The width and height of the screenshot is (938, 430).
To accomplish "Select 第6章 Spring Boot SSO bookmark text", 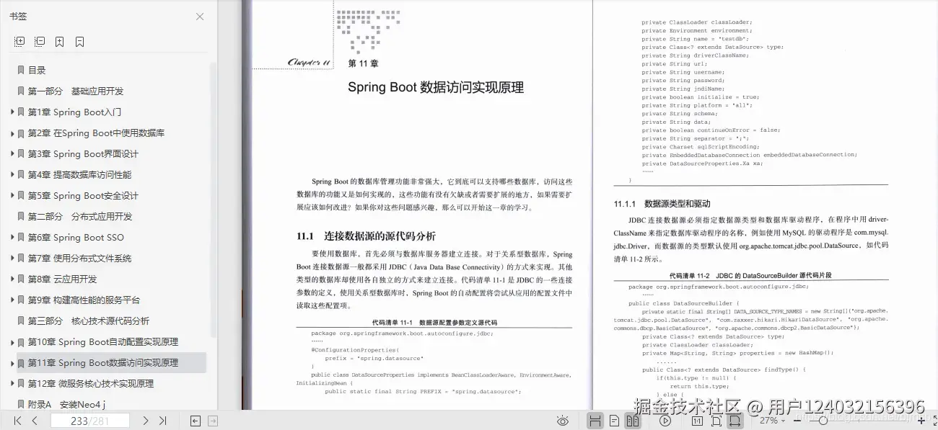I will [x=76, y=237].
